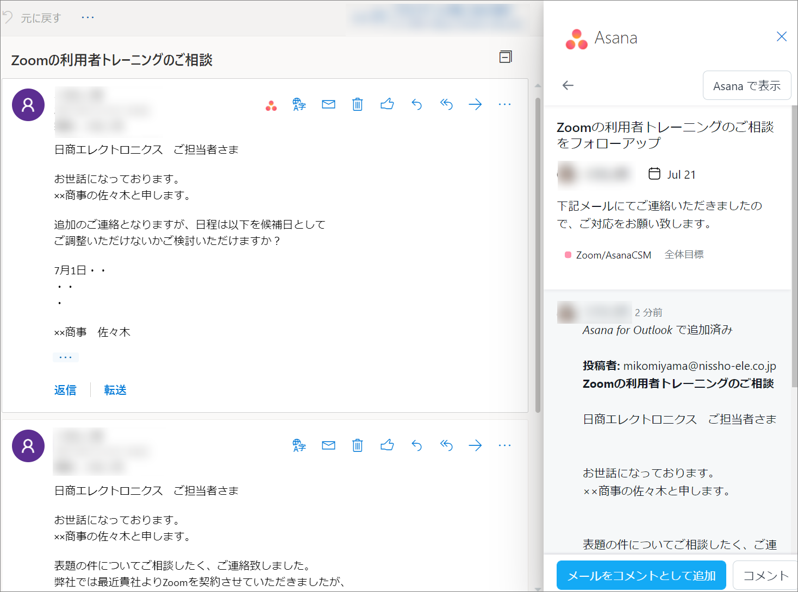Click the 返信 link in first message
Image resolution: width=798 pixels, height=592 pixels.
pos(65,390)
